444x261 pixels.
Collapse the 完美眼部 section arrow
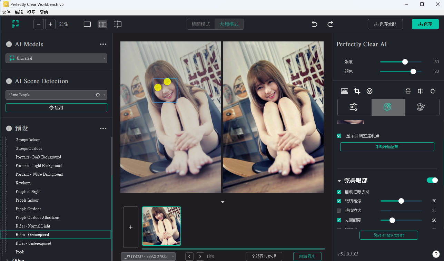tap(339, 181)
